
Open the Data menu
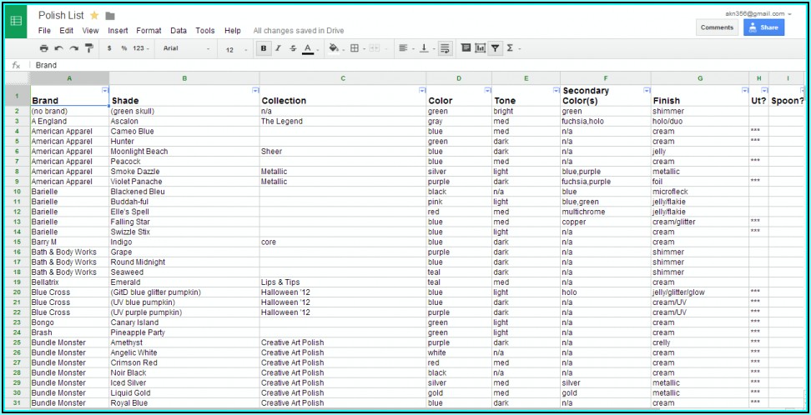pos(179,31)
